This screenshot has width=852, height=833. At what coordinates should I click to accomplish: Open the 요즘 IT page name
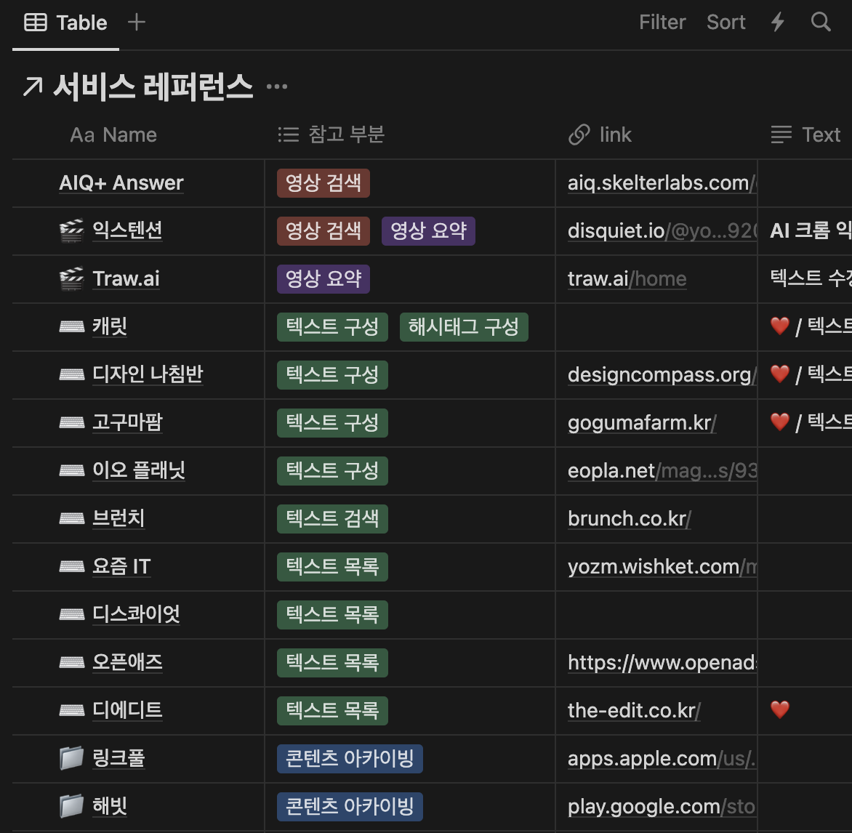coord(121,566)
